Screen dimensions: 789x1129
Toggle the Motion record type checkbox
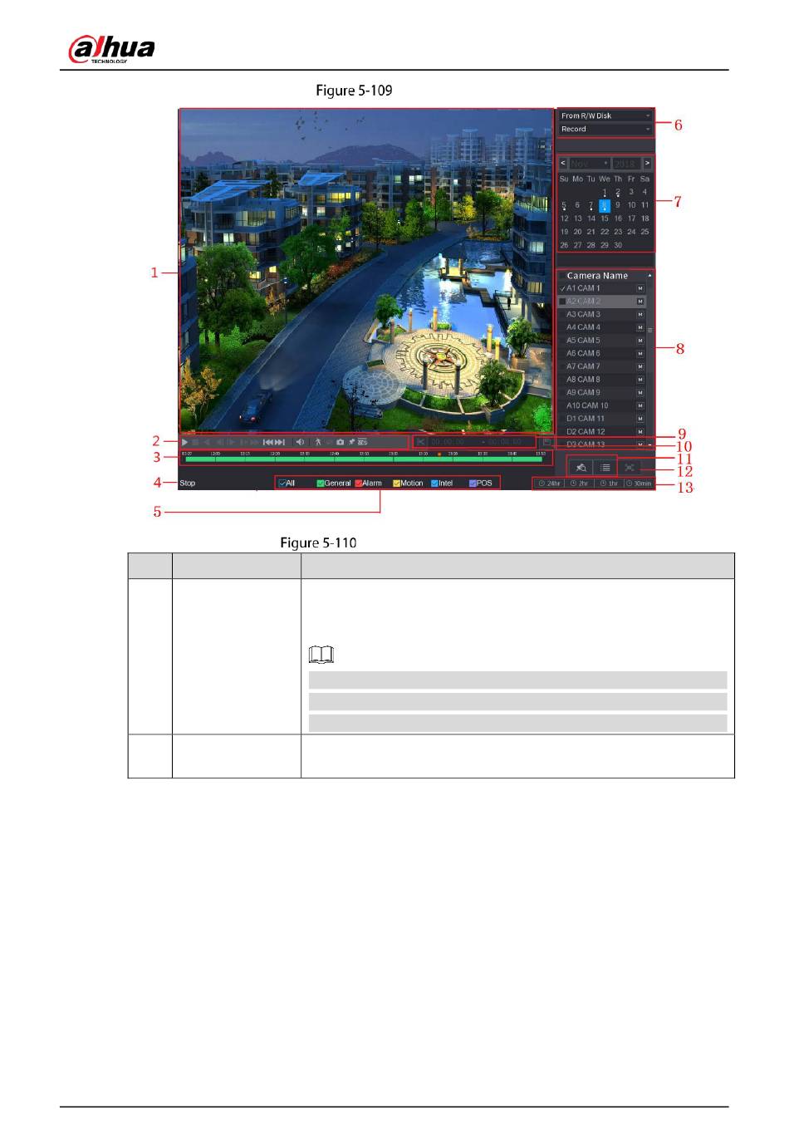[397, 483]
